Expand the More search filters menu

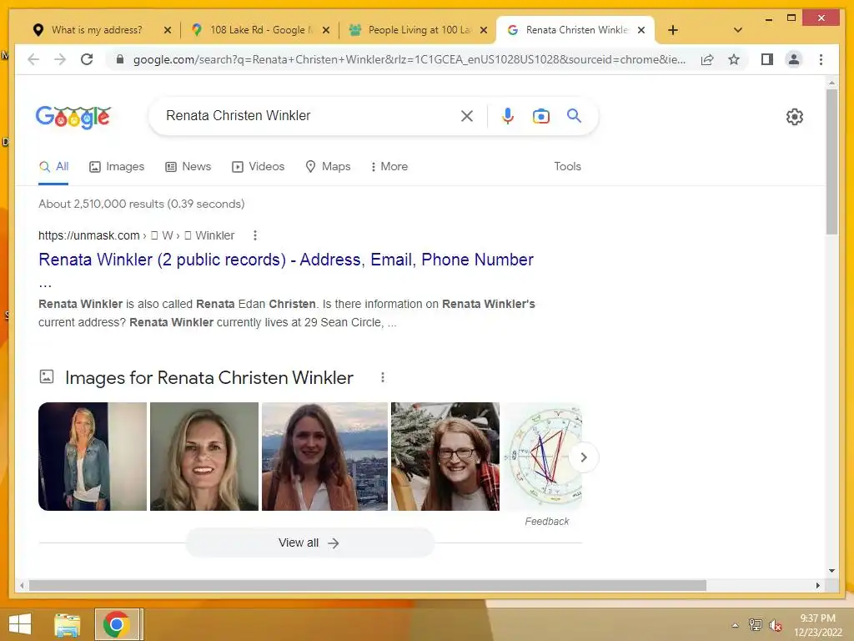click(389, 167)
